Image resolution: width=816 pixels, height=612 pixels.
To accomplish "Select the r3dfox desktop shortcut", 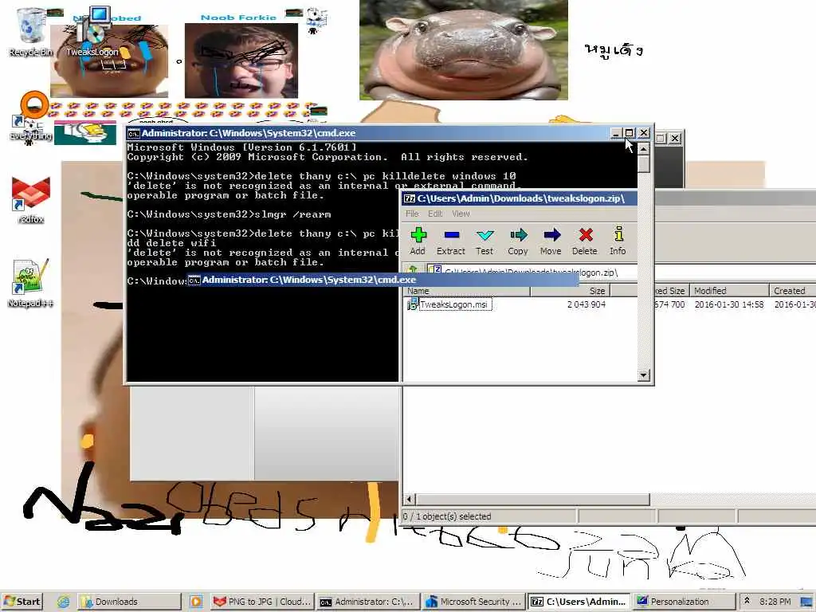I will pos(31,200).
